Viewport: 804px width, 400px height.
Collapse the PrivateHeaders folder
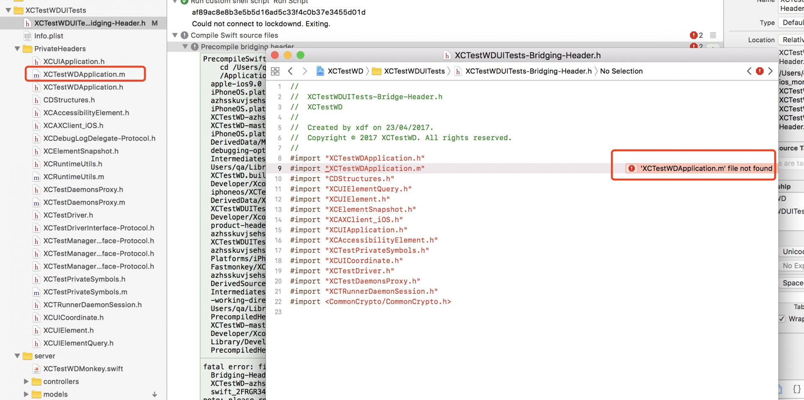(x=17, y=49)
